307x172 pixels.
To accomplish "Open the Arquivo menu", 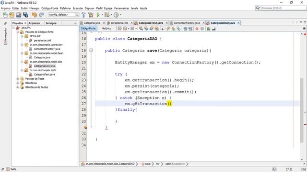I will point(5,8).
